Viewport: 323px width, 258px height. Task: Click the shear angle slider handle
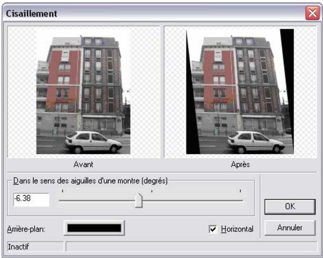pos(139,201)
